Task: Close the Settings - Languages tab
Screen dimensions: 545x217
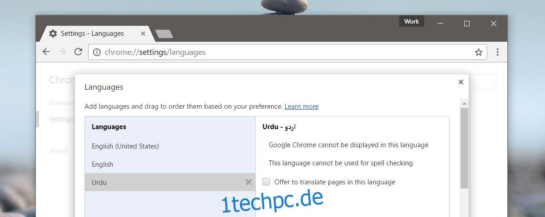Action: [144, 34]
